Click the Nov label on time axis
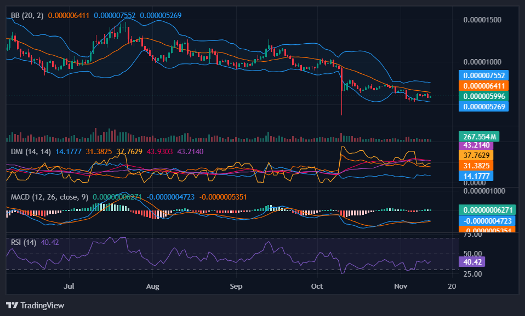Image resolution: width=525 pixels, height=316 pixels. [x=401, y=286]
